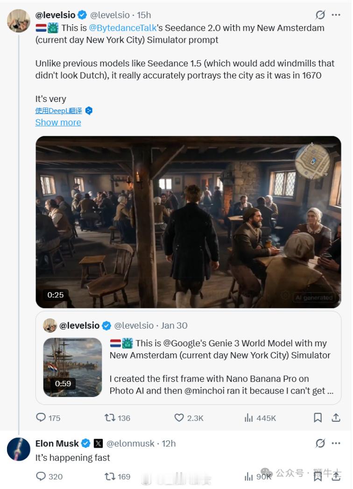Bookmark levelsio's Seedance post
Screen dimensions: 353x489
[x=318, y=417]
